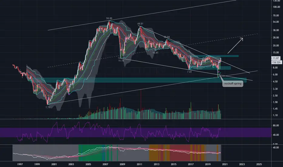Viewport: 283px width, 167px height.
Task: Click 2021 on the time axis
Action: tap(225, 164)
